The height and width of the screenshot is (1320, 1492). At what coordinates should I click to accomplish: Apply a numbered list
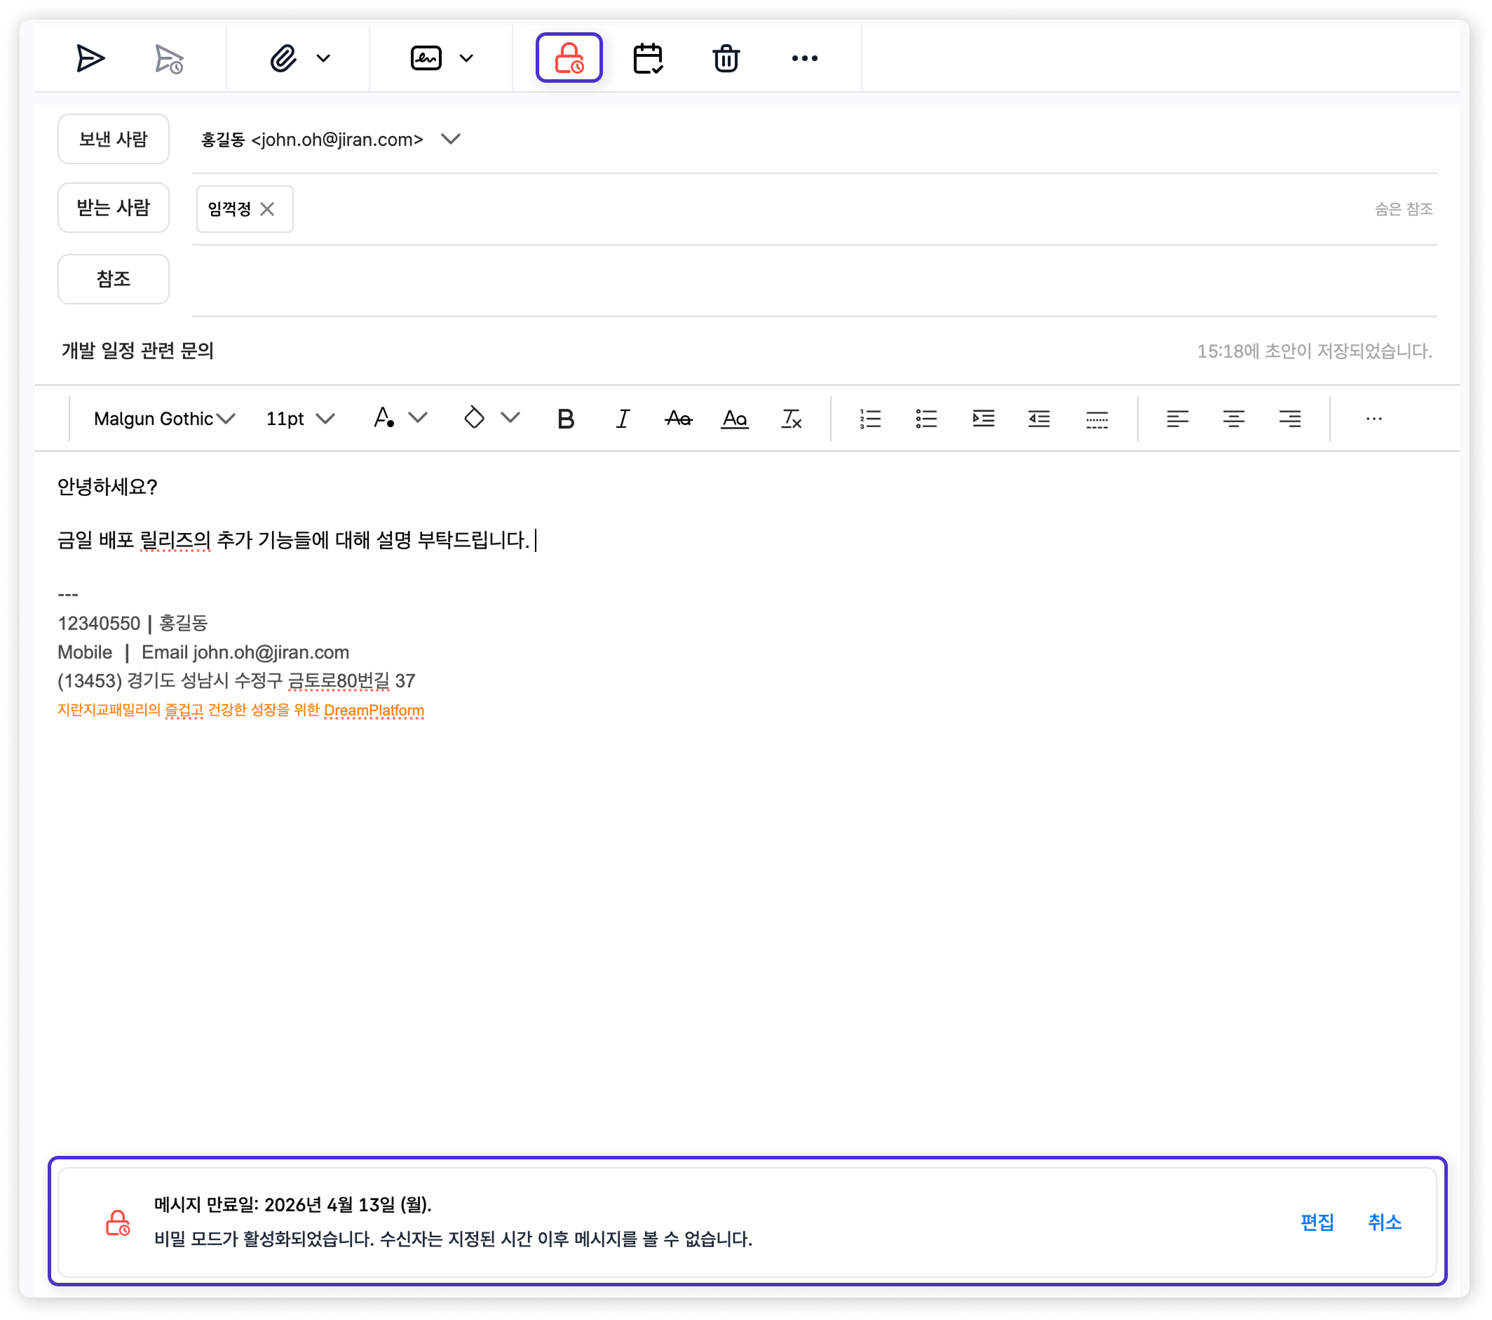point(869,418)
